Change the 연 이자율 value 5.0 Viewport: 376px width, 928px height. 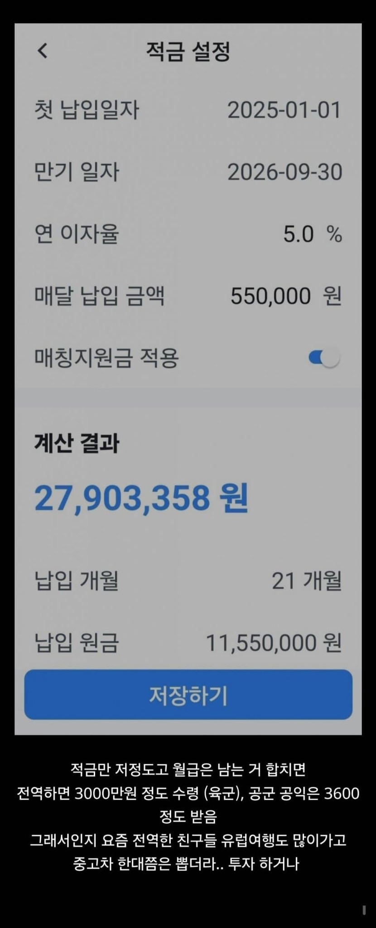click(x=299, y=234)
